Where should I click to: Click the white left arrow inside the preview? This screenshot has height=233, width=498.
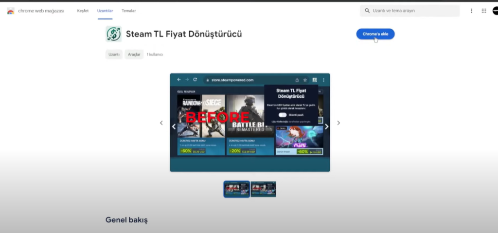click(x=174, y=126)
